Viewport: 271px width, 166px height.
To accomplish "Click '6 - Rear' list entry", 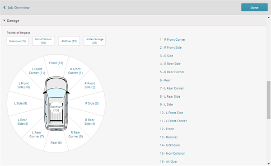I will pyautogui.click(x=165, y=80).
